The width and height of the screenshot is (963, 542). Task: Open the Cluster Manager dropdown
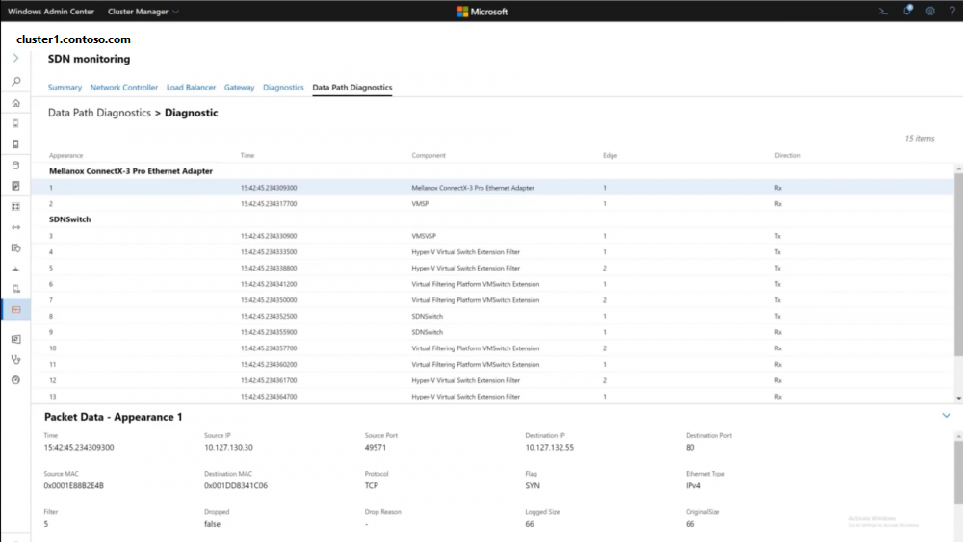coord(143,11)
